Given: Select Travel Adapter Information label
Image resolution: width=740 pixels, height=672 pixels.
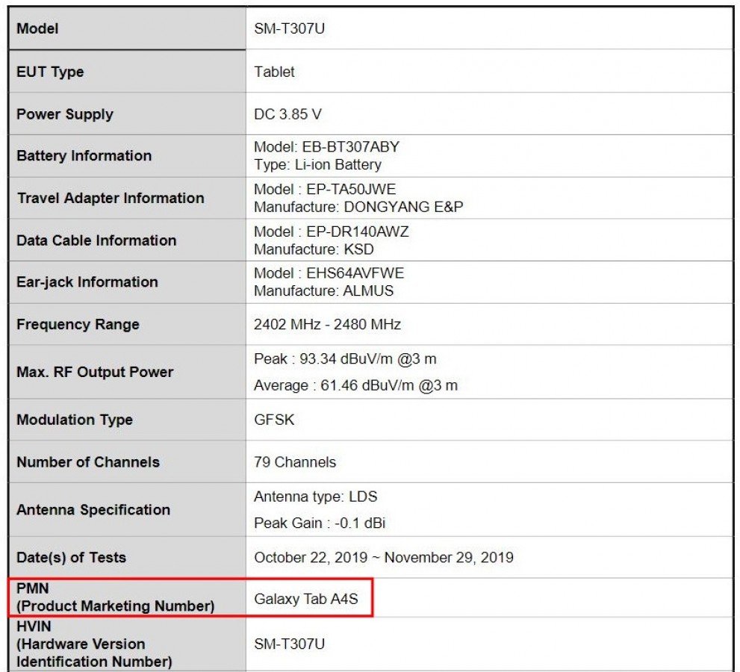Looking at the screenshot, I should coord(110,198).
